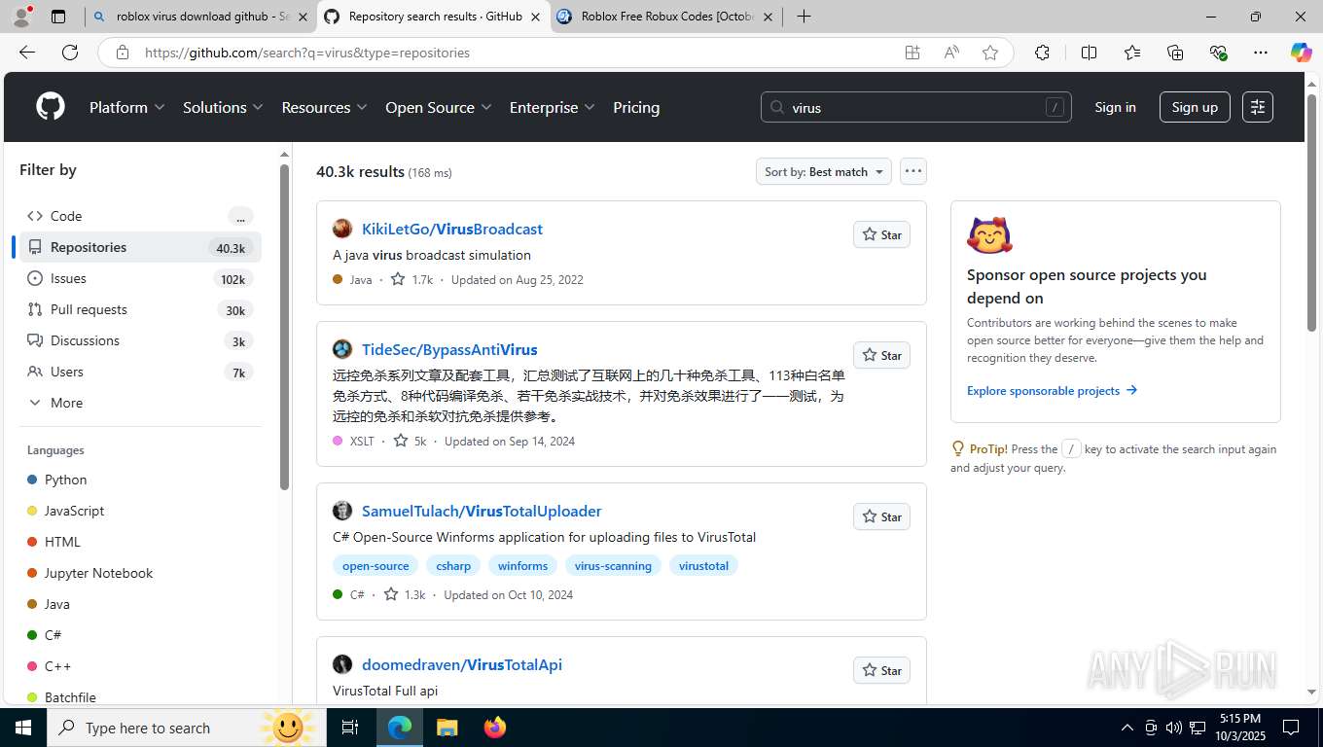This screenshot has height=747, width=1323.
Task: Open a new tab with plus
Action: (804, 17)
